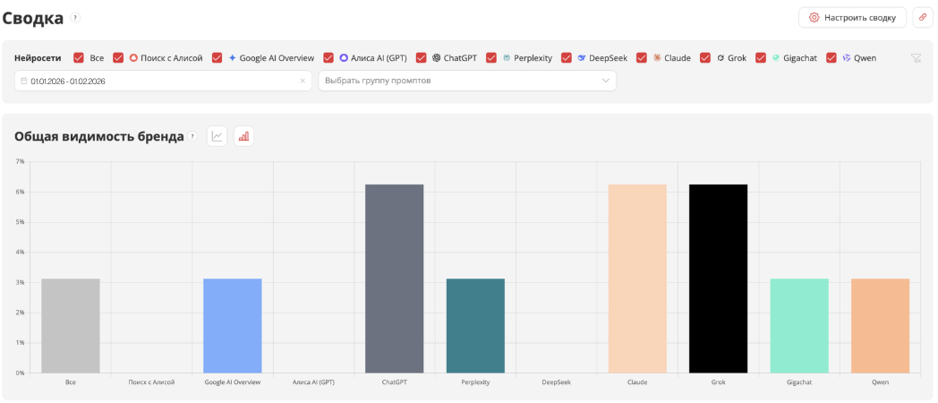Toggle the Google AI Overview checkbox
The width and height of the screenshot is (938, 403).
coord(217,58)
